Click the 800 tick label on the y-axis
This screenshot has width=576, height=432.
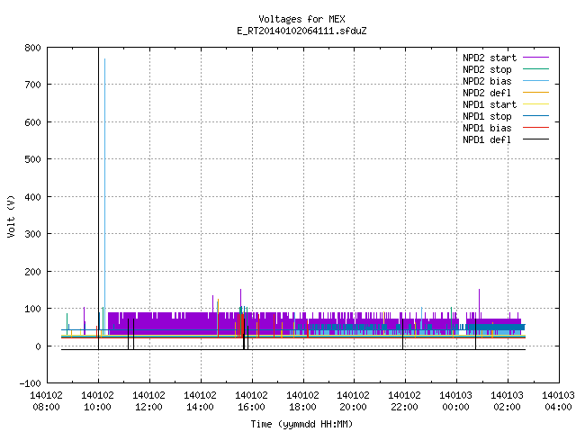coord(32,48)
